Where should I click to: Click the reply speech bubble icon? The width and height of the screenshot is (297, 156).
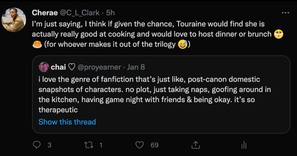click(37, 145)
